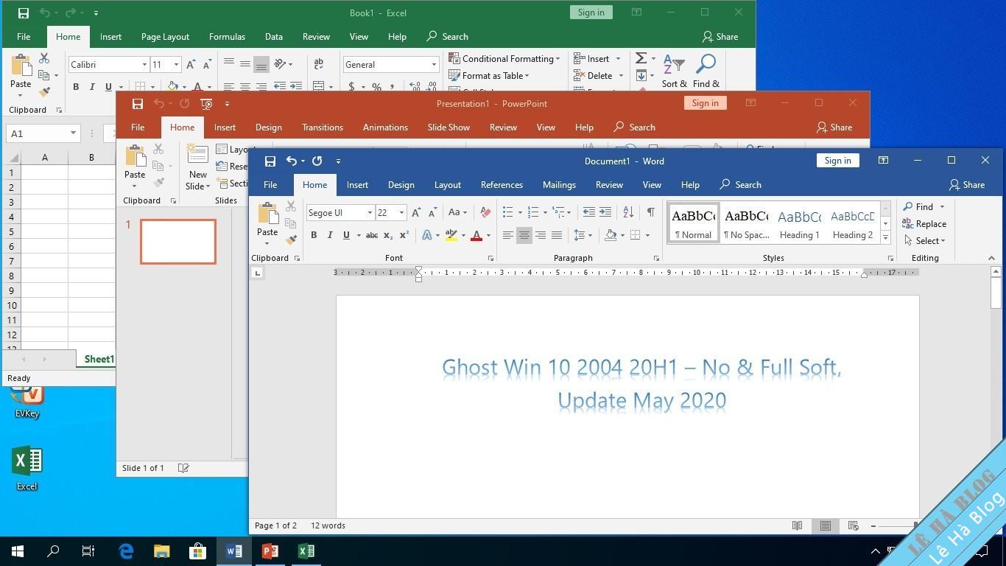Open Word Ribbon Display Options

coord(883,161)
